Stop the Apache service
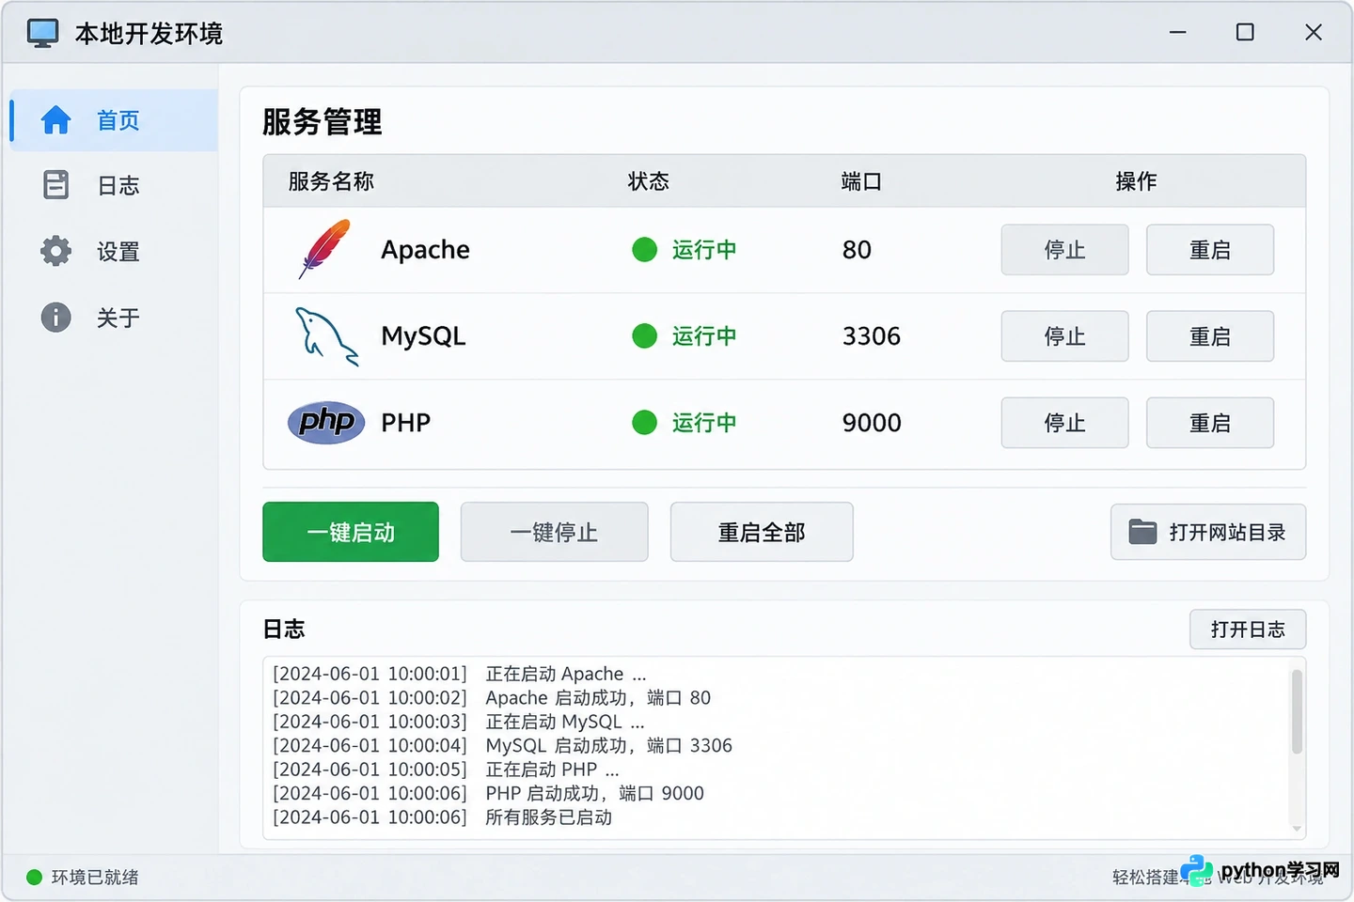This screenshot has width=1354, height=902. (1064, 250)
